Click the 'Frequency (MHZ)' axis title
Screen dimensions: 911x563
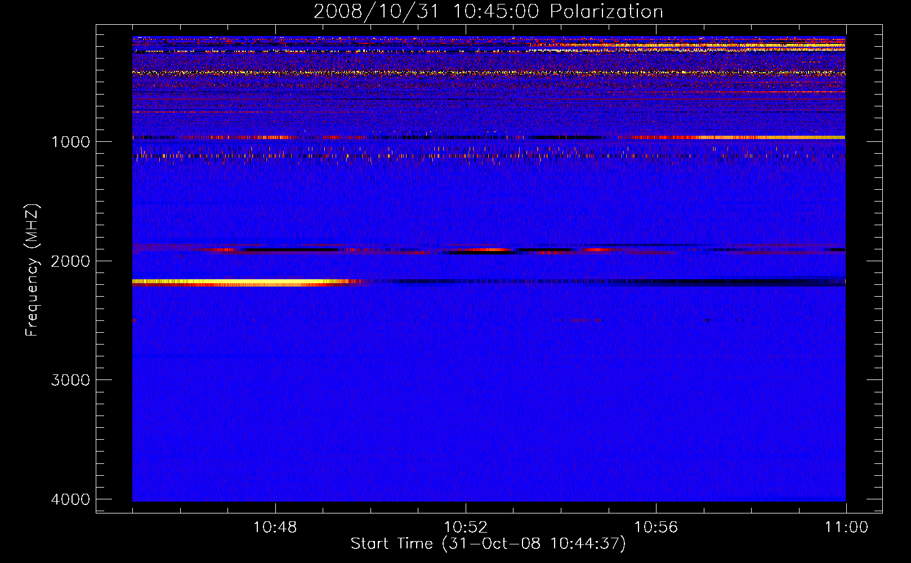pos(33,270)
